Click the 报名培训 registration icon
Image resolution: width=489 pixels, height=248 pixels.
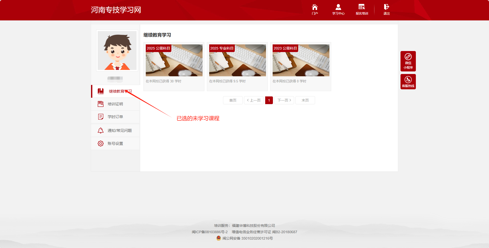click(x=362, y=7)
